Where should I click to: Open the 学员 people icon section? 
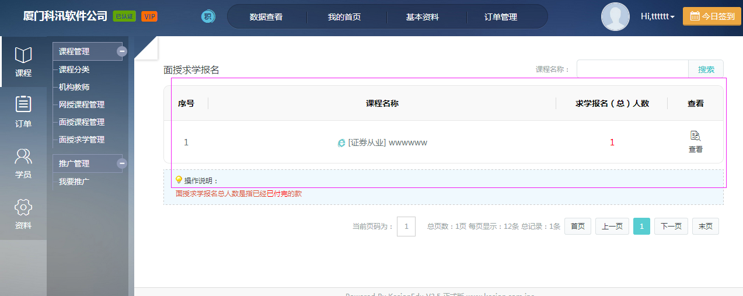(x=23, y=156)
